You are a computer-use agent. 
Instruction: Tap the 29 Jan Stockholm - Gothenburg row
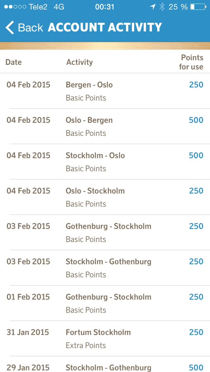[x=105, y=367]
